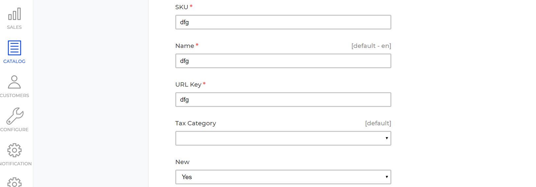Viewport: 536px width, 187px height.
Task: Click into the Name text field
Action: (283, 61)
